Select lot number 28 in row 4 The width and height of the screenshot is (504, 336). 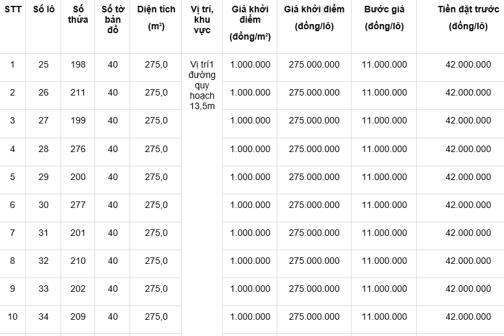pos(44,149)
